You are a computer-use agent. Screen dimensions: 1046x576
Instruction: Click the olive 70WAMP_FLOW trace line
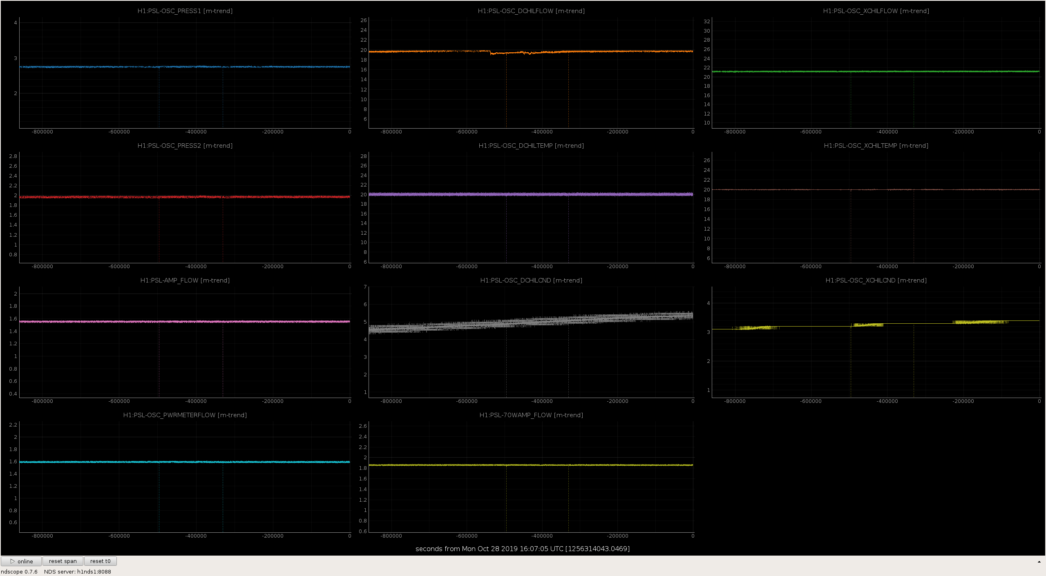pyautogui.click(x=531, y=465)
